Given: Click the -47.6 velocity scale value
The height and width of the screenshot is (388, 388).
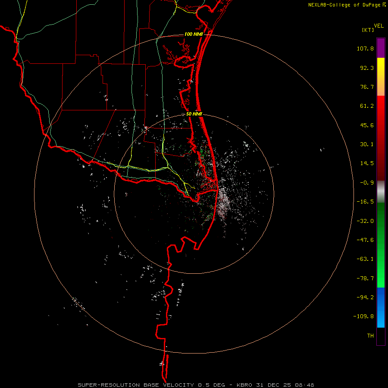Looking at the screenshot, I should click(365, 240).
